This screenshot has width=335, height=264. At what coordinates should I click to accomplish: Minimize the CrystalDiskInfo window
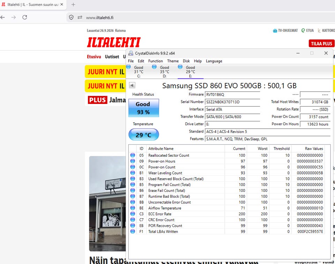click(298, 53)
